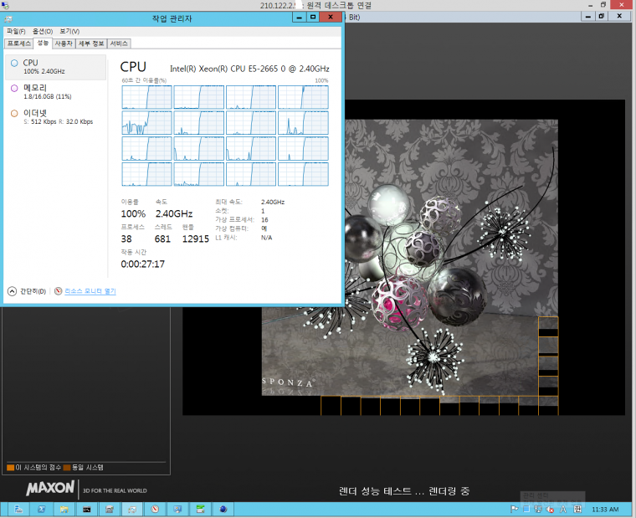Toggle the Korean 한 input mode indicator
Image resolution: width=636 pixels, height=518 pixels.
point(577,509)
